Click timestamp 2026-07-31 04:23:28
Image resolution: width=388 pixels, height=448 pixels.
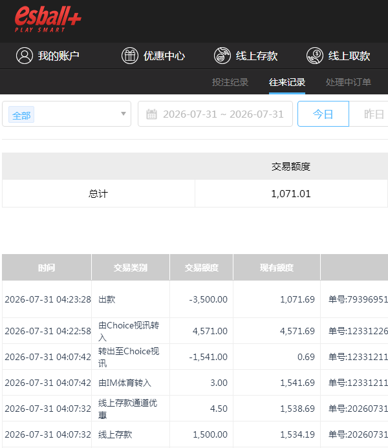coord(48,299)
